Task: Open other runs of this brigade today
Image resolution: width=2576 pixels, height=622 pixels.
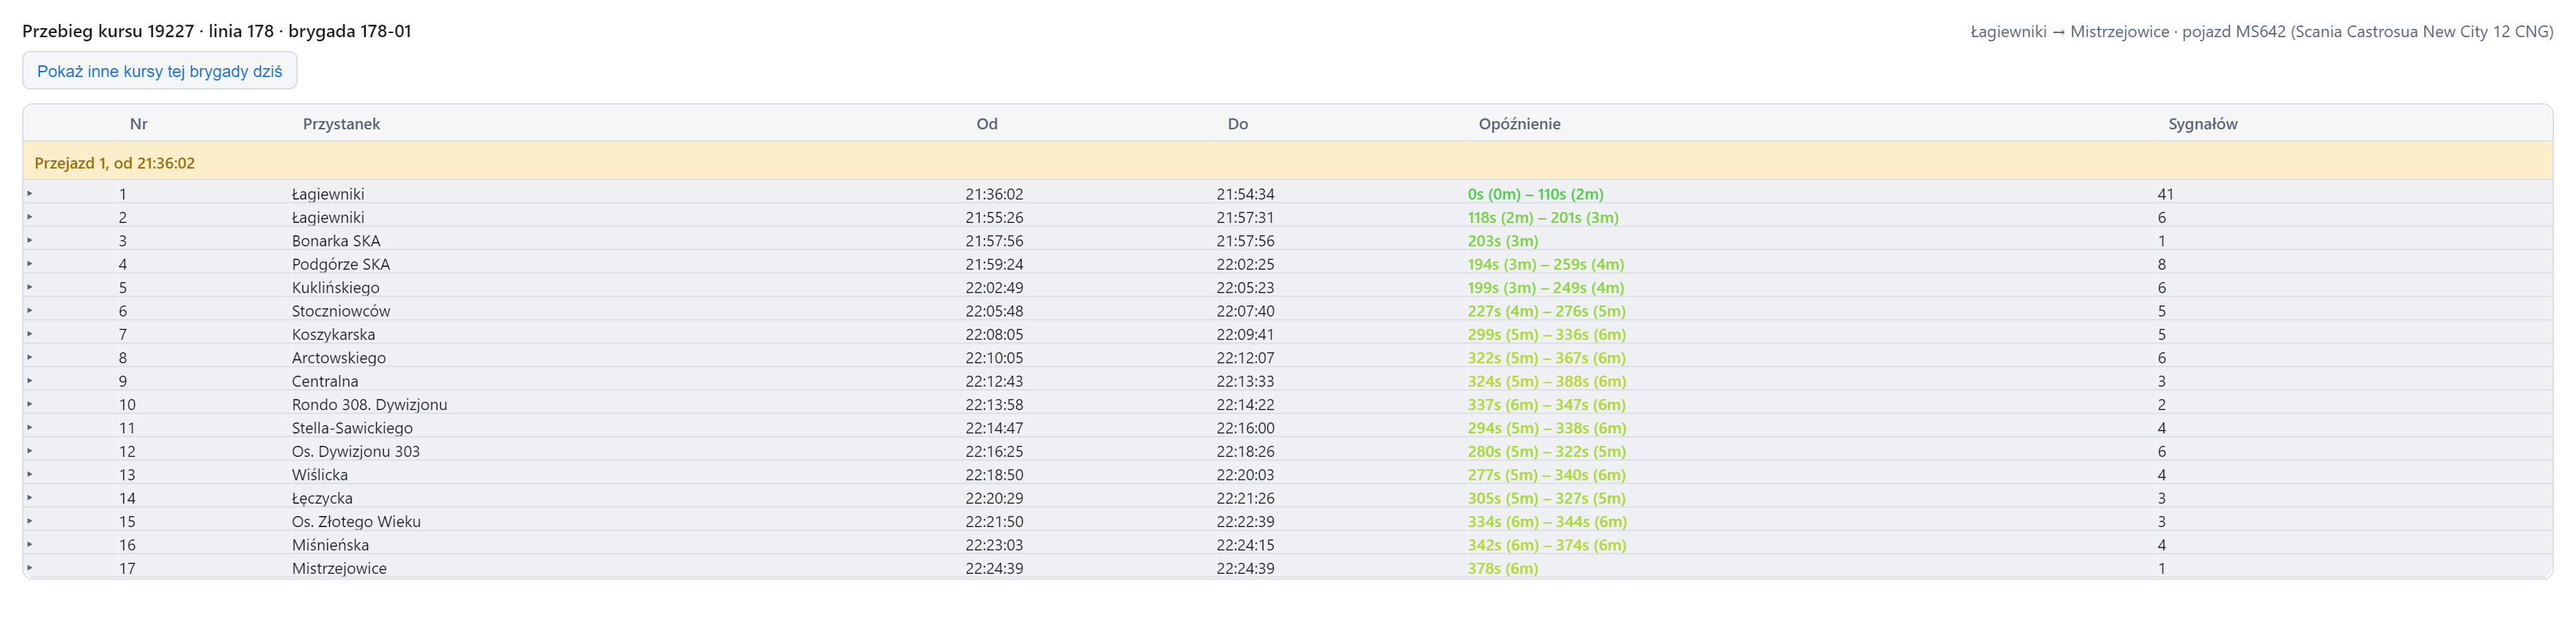Action: (x=159, y=71)
